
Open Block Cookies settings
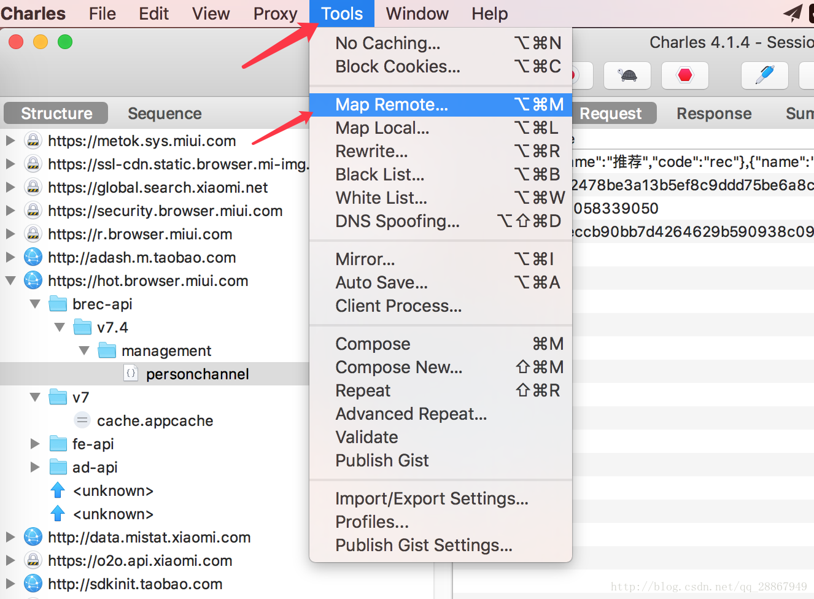click(x=441, y=67)
